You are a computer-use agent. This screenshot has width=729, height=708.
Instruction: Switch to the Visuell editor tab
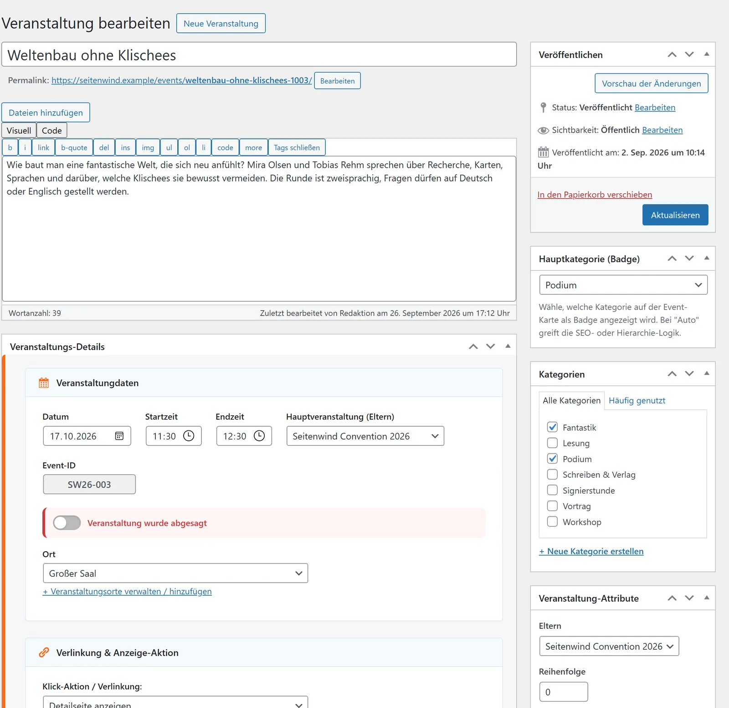click(19, 130)
